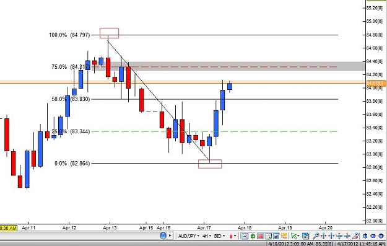387x246 pixels.
Task: Click the yellow highlighted 0:00 AM time label
Action: pyautogui.click(x=9, y=228)
